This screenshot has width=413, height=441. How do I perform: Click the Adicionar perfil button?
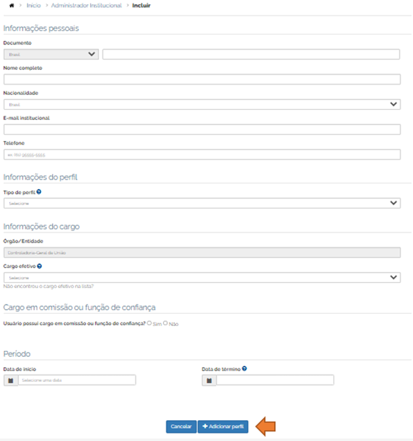tap(223, 427)
